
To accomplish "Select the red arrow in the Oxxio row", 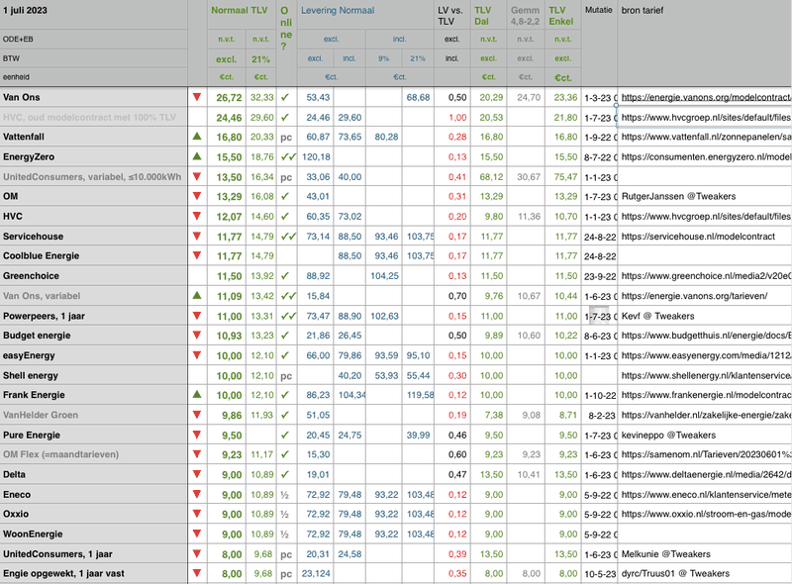I will 197,514.
